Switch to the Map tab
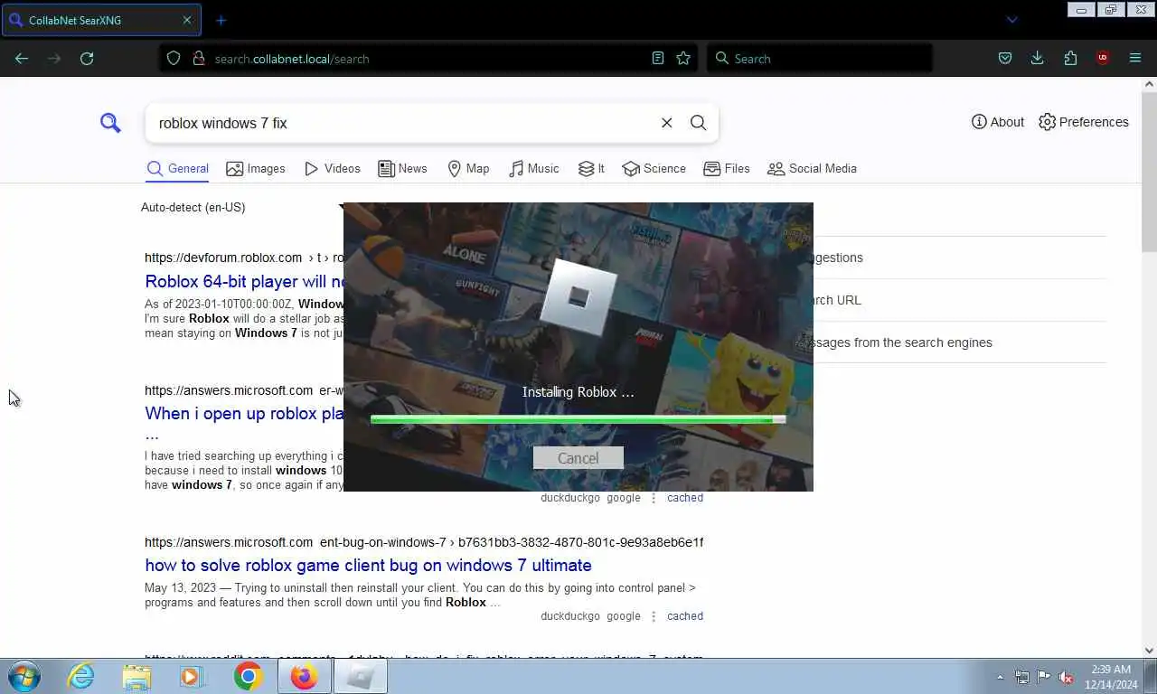Screen dimensions: 1157x694 click(x=468, y=168)
